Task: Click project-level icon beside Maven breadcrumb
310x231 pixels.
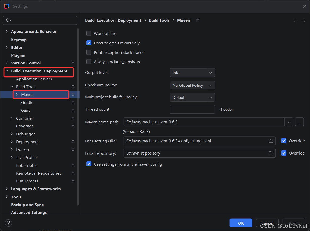Action: 197,20
